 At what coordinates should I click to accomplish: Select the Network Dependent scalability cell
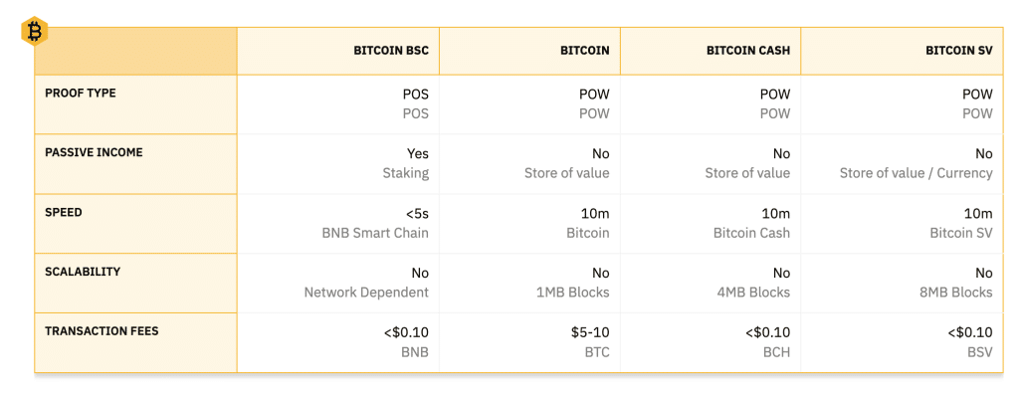366,293
